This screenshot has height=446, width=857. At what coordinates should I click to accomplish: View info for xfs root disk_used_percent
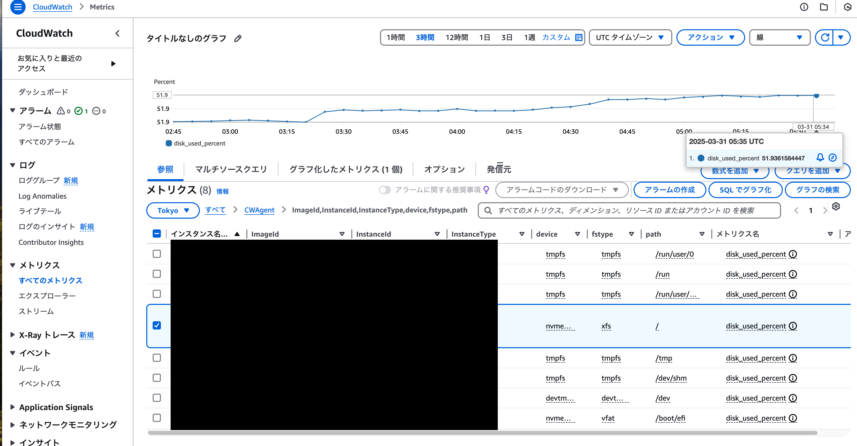pyautogui.click(x=793, y=326)
